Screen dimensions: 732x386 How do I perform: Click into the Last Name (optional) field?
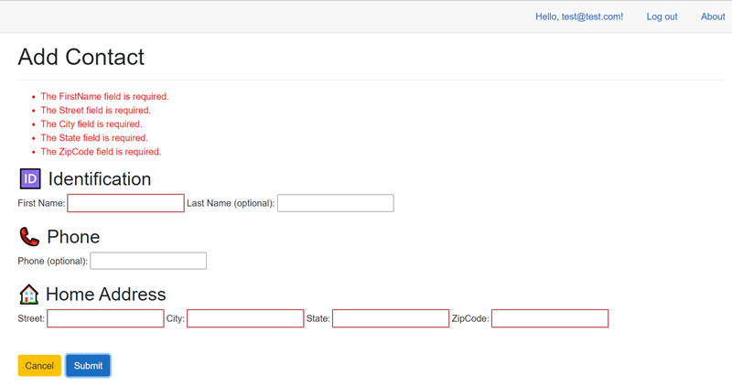[335, 203]
